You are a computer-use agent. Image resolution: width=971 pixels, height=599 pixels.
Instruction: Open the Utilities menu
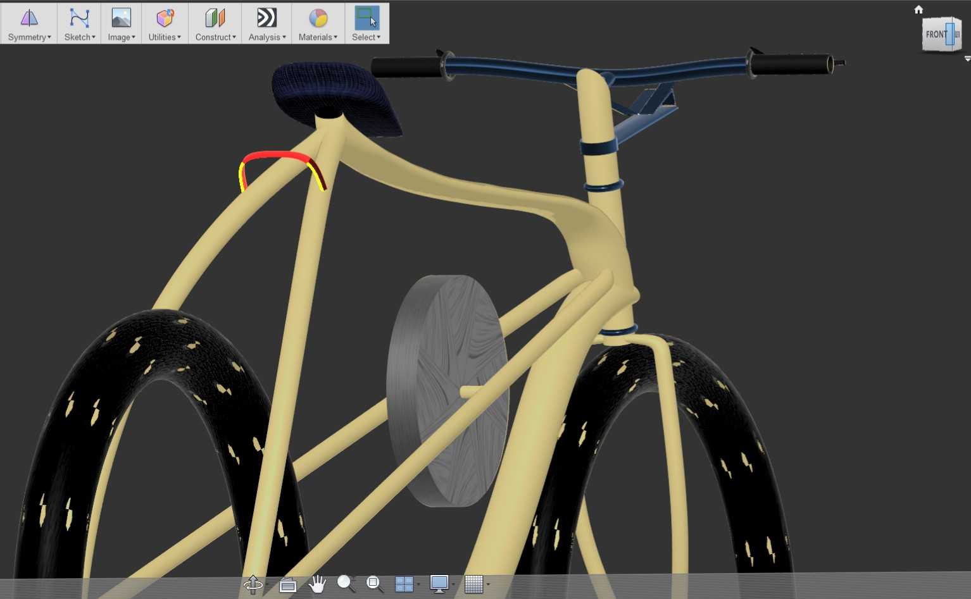165,24
